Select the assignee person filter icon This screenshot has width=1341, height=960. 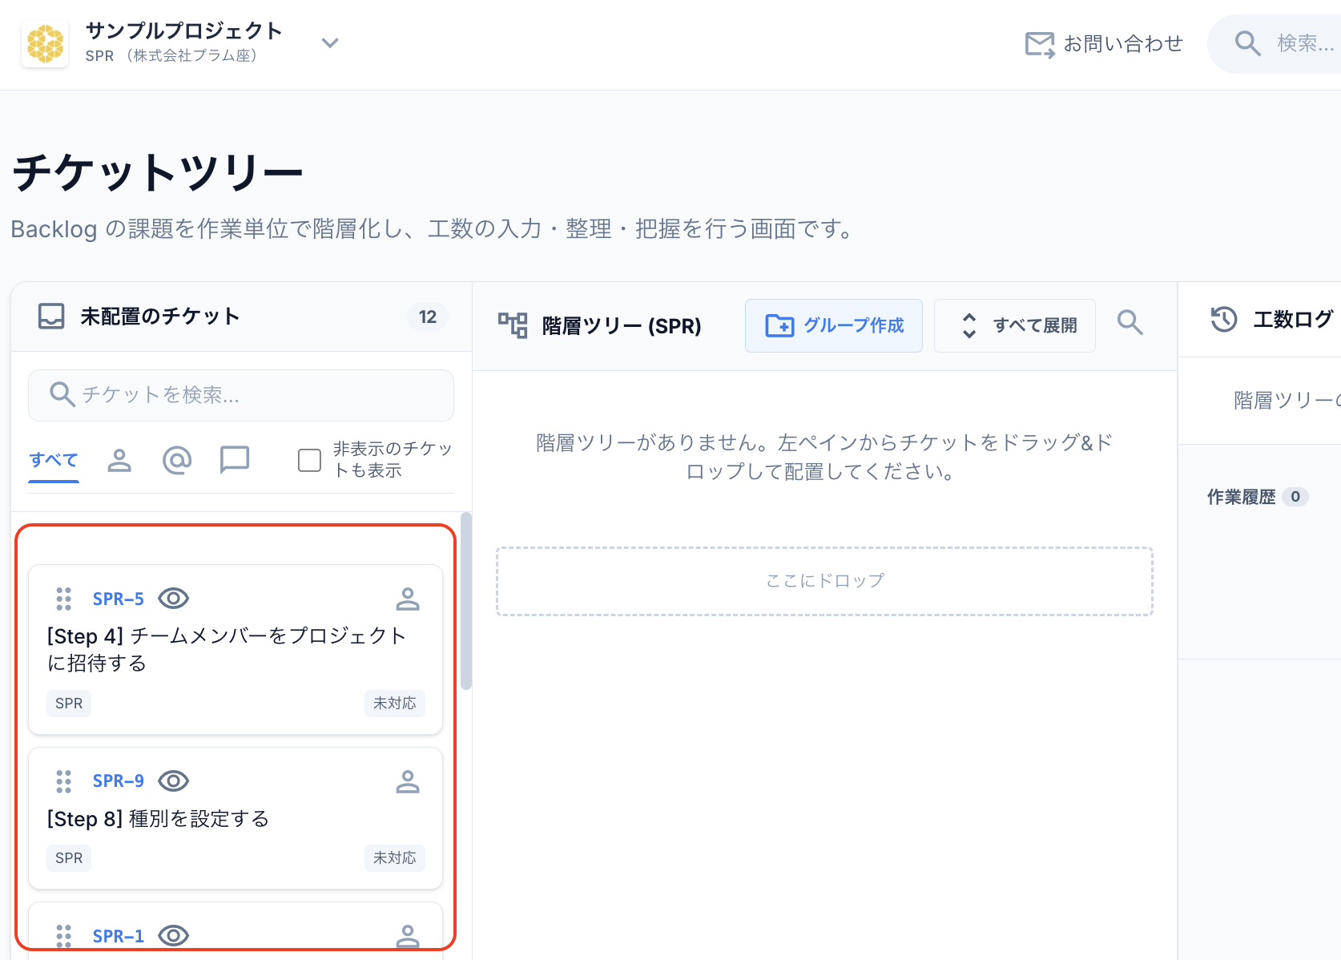click(x=119, y=460)
